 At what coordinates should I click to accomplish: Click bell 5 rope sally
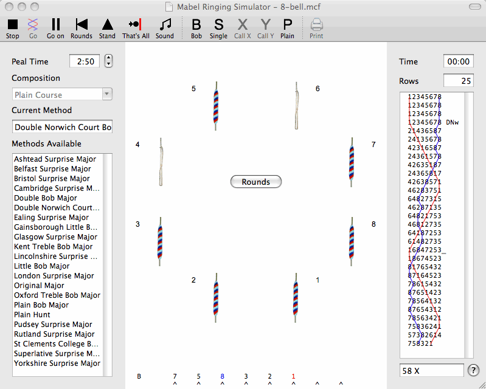pyautogui.click(x=216, y=106)
